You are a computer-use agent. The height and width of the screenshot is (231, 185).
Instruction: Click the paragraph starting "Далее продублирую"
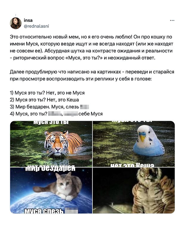coord(92,75)
